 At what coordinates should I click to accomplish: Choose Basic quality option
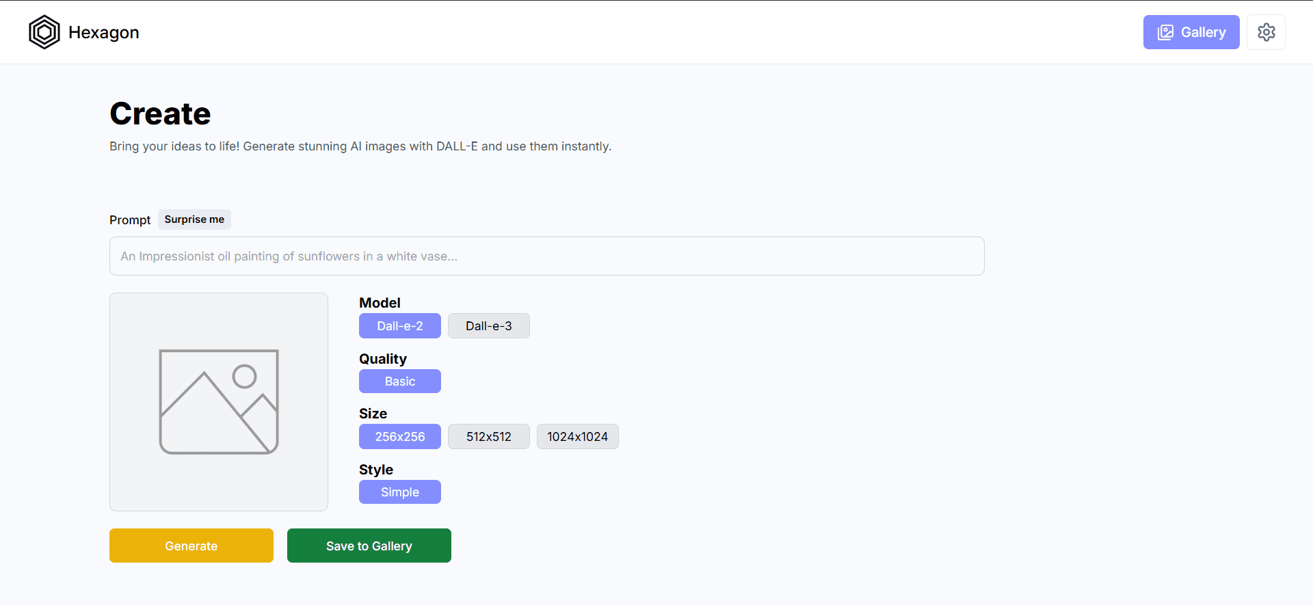pyautogui.click(x=400, y=381)
